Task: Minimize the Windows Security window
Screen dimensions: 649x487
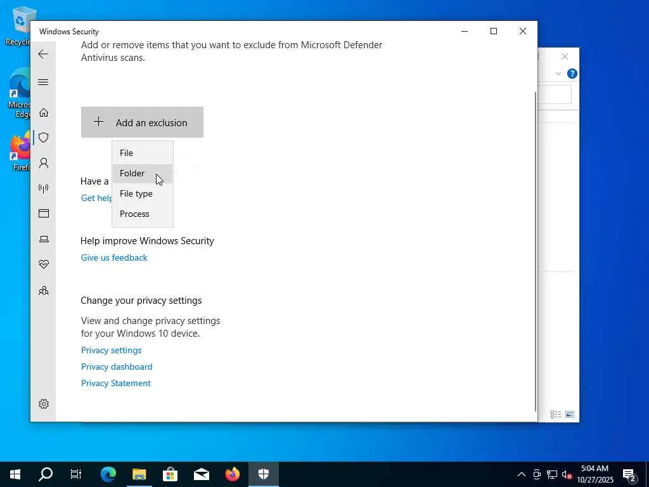Action: (465, 31)
